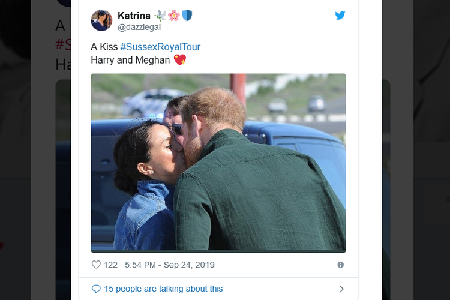Open Katrina's profile avatar picture

(101, 20)
